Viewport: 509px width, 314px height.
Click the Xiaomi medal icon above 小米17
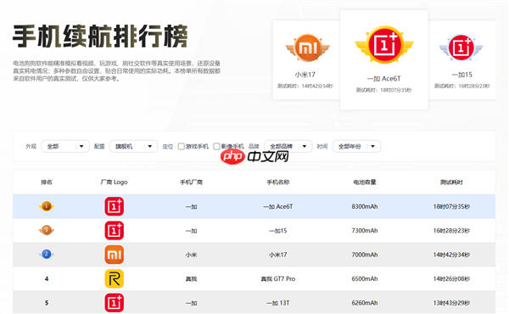point(307,48)
